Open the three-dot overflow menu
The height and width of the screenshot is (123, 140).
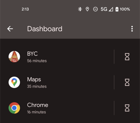[132, 29]
